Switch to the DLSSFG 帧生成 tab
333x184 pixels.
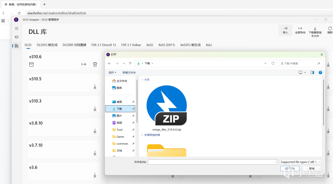tap(47, 45)
